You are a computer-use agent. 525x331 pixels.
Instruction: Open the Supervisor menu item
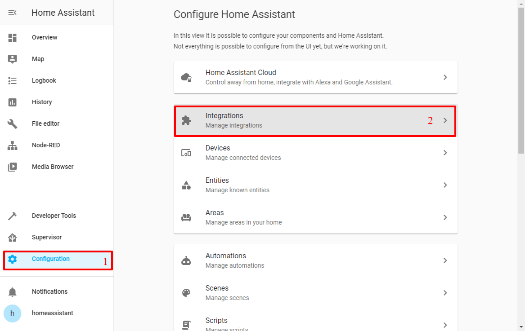click(x=47, y=237)
